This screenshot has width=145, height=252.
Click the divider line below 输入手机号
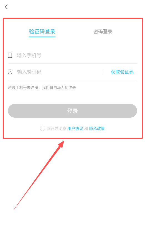(72, 63)
